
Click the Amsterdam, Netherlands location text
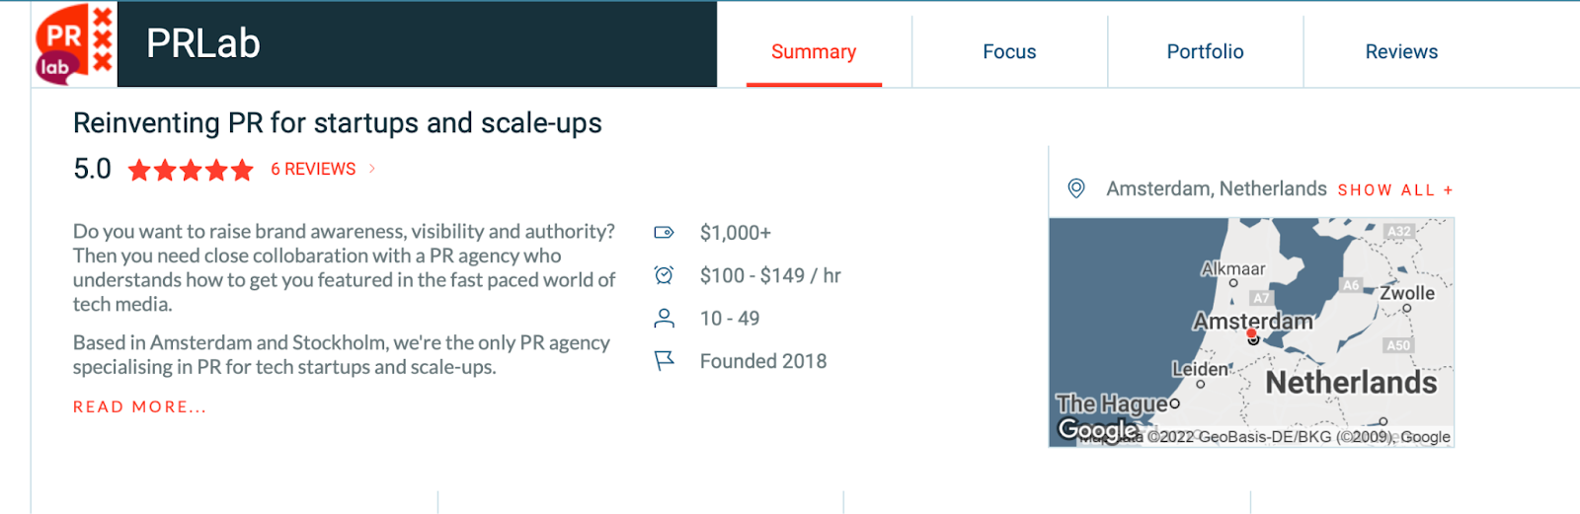click(1217, 188)
